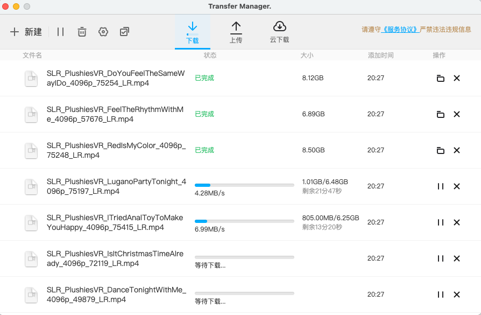This screenshot has height=315, width=481.
Task: Select filename SLR_PlushiesVR_DoYouFeelTheSameWayIDo_4096p_75254_LR.mp4
Action: pos(116,78)
